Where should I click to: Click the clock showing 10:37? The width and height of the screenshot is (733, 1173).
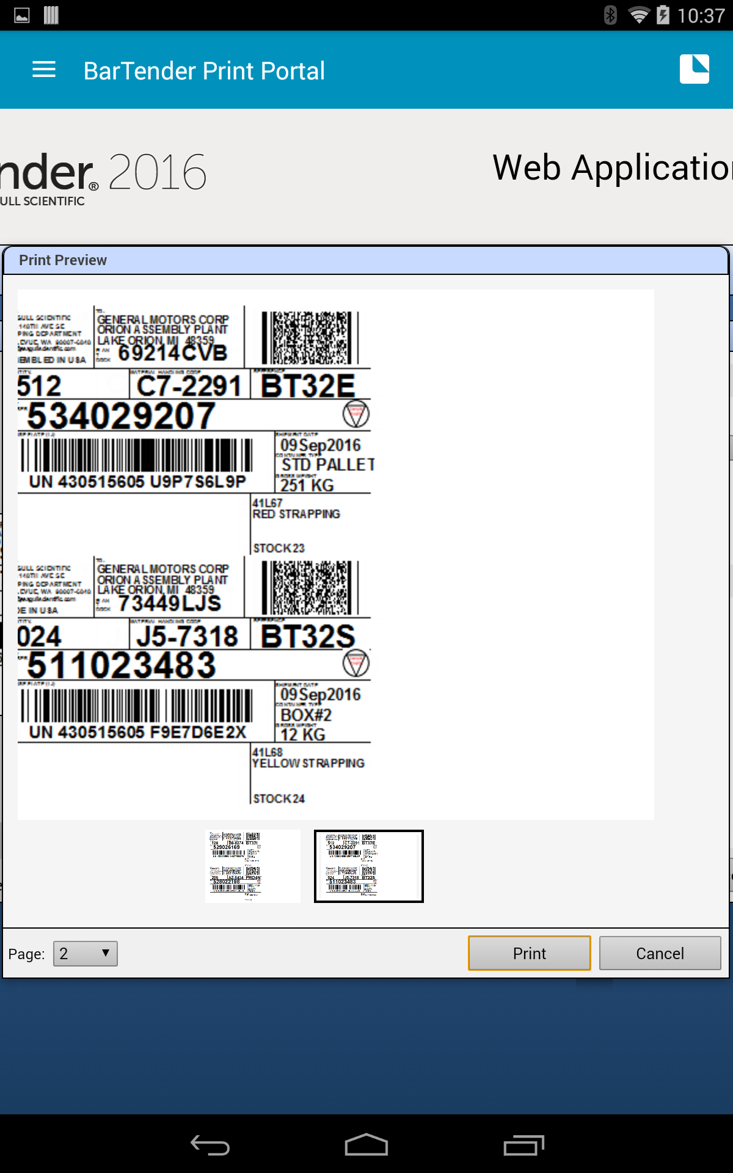[701, 15]
